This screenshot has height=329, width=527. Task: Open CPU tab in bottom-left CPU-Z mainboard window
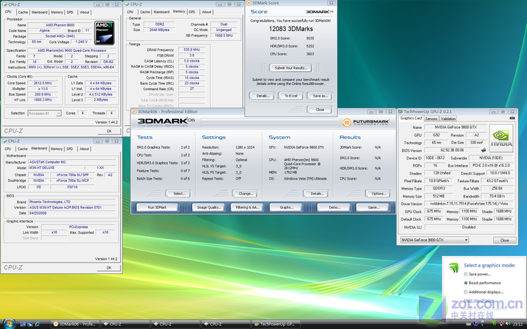point(8,149)
